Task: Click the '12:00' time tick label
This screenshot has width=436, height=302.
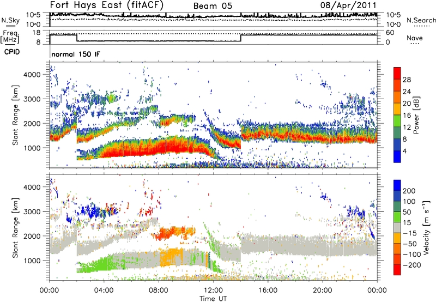Action: pyautogui.click(x=213, y=291)
